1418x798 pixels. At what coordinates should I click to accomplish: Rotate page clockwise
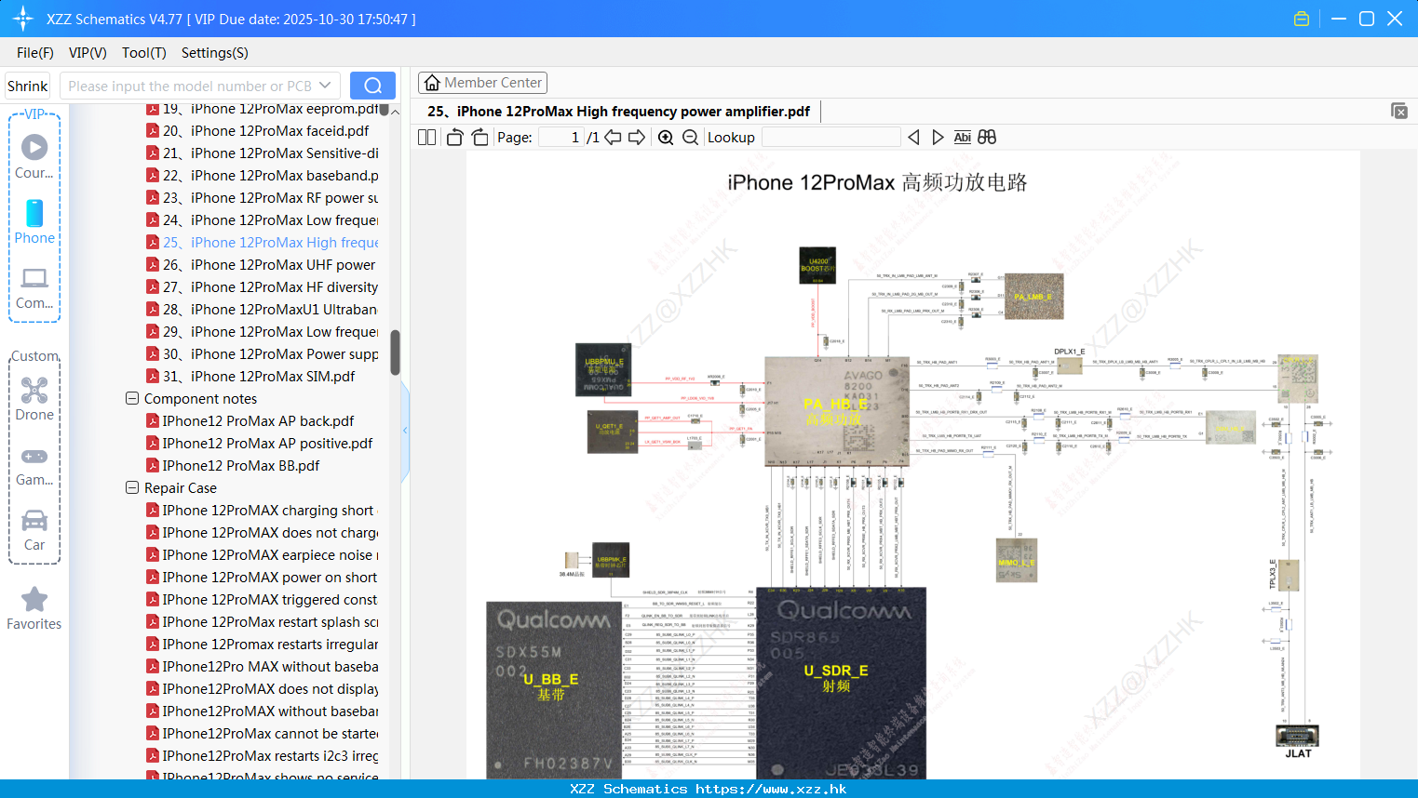click(x=479, y=137)
